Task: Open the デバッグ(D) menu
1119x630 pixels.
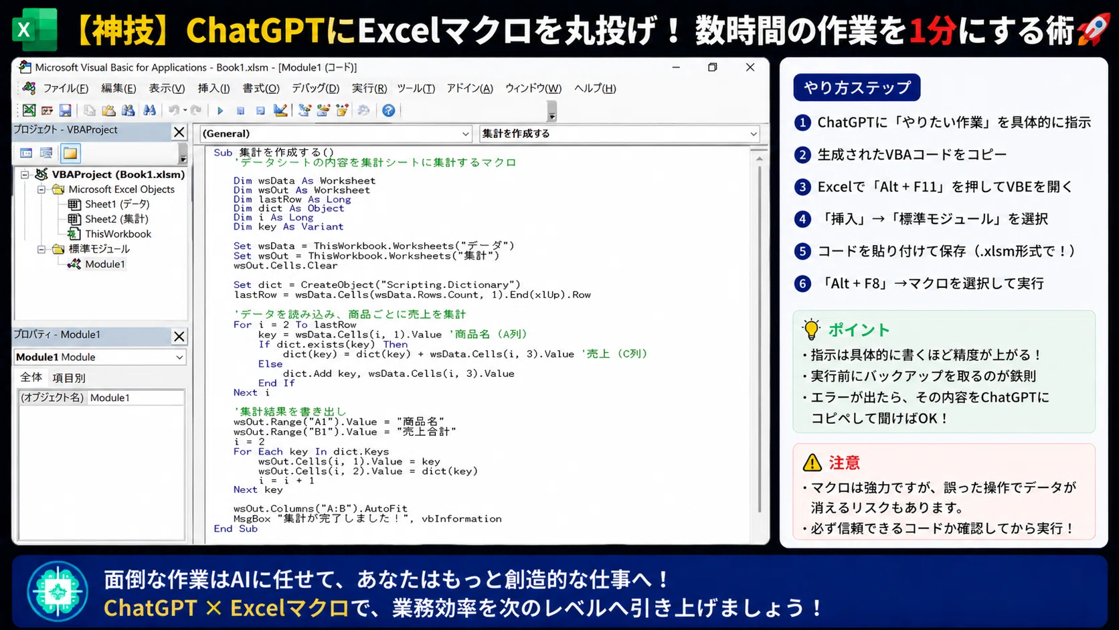Action: coord(315,88)
